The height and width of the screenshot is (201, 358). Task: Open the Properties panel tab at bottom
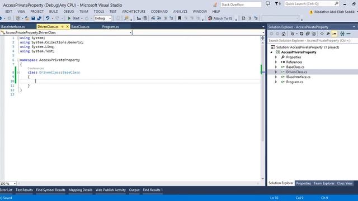pos(303,183)
